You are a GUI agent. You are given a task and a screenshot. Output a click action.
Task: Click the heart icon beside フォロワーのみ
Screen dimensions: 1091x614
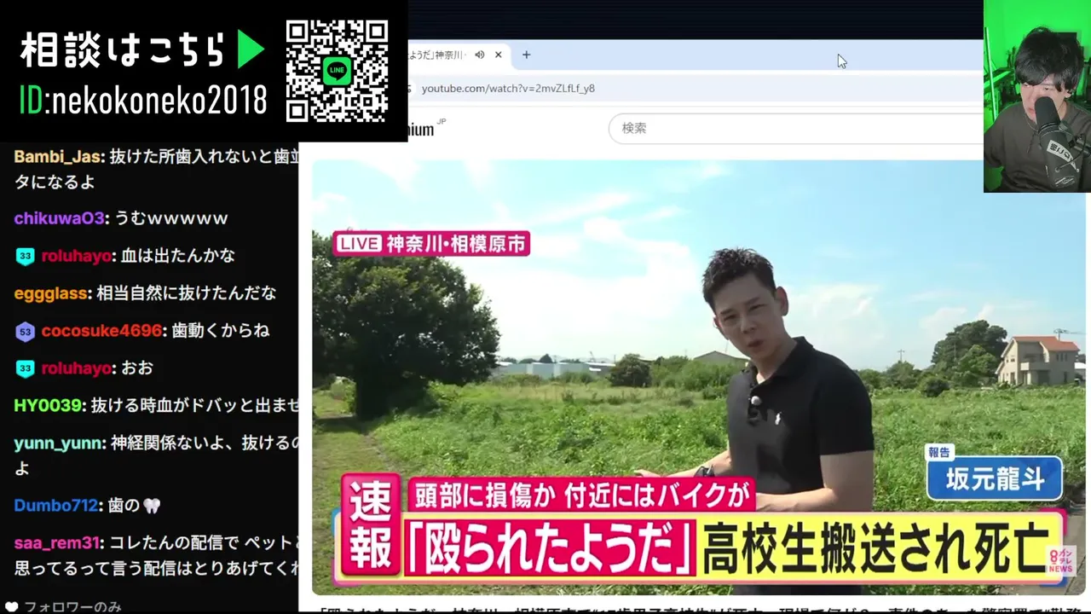click(10, 607)
